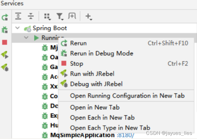
Task: Open the Filter toolbar dropdown
Action: (60, 17)
